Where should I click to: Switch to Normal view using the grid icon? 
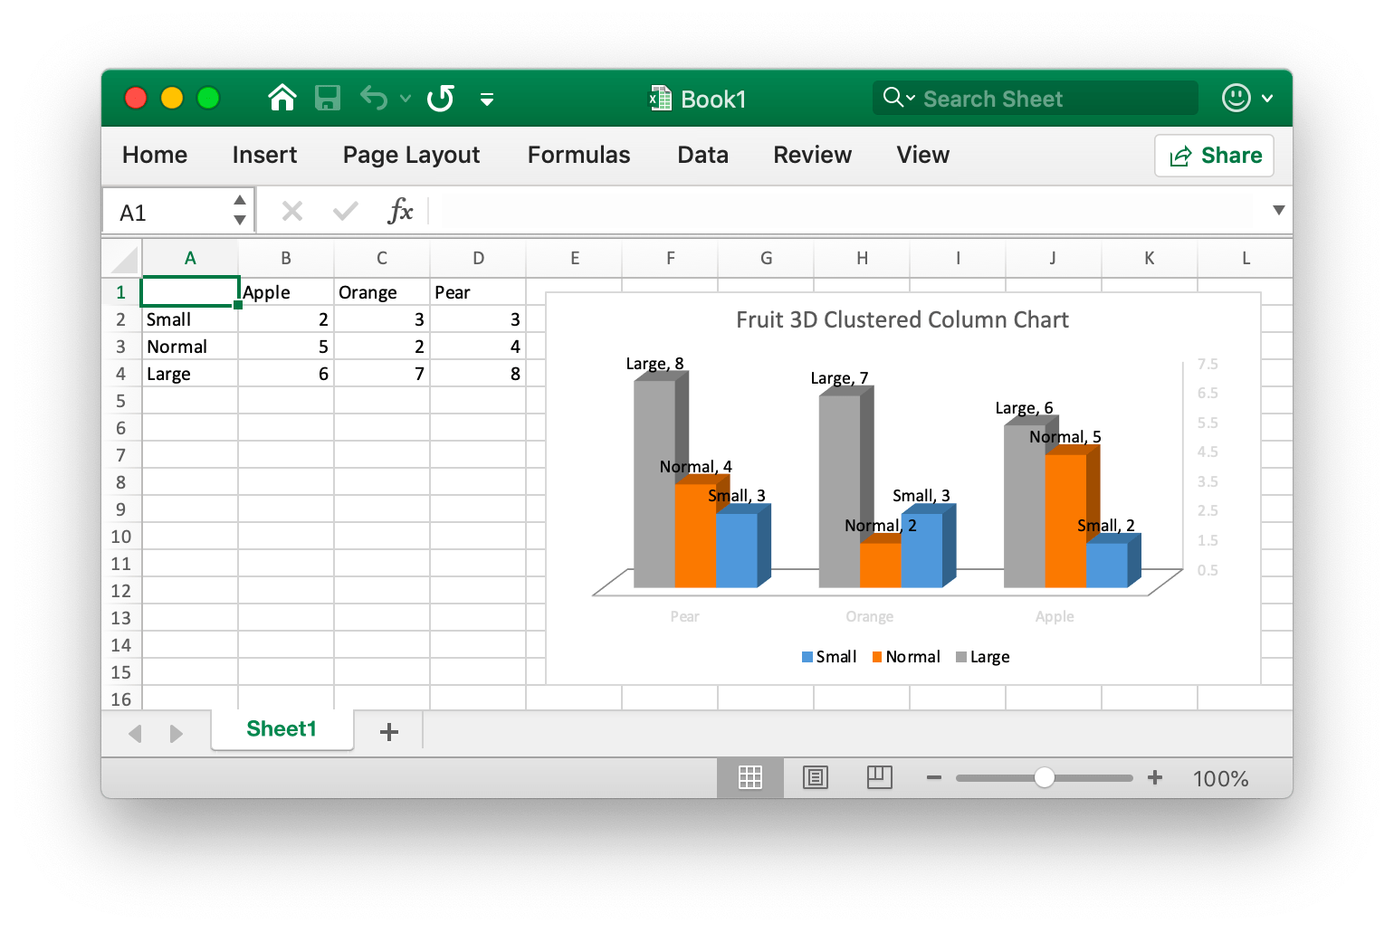[750, 777]
